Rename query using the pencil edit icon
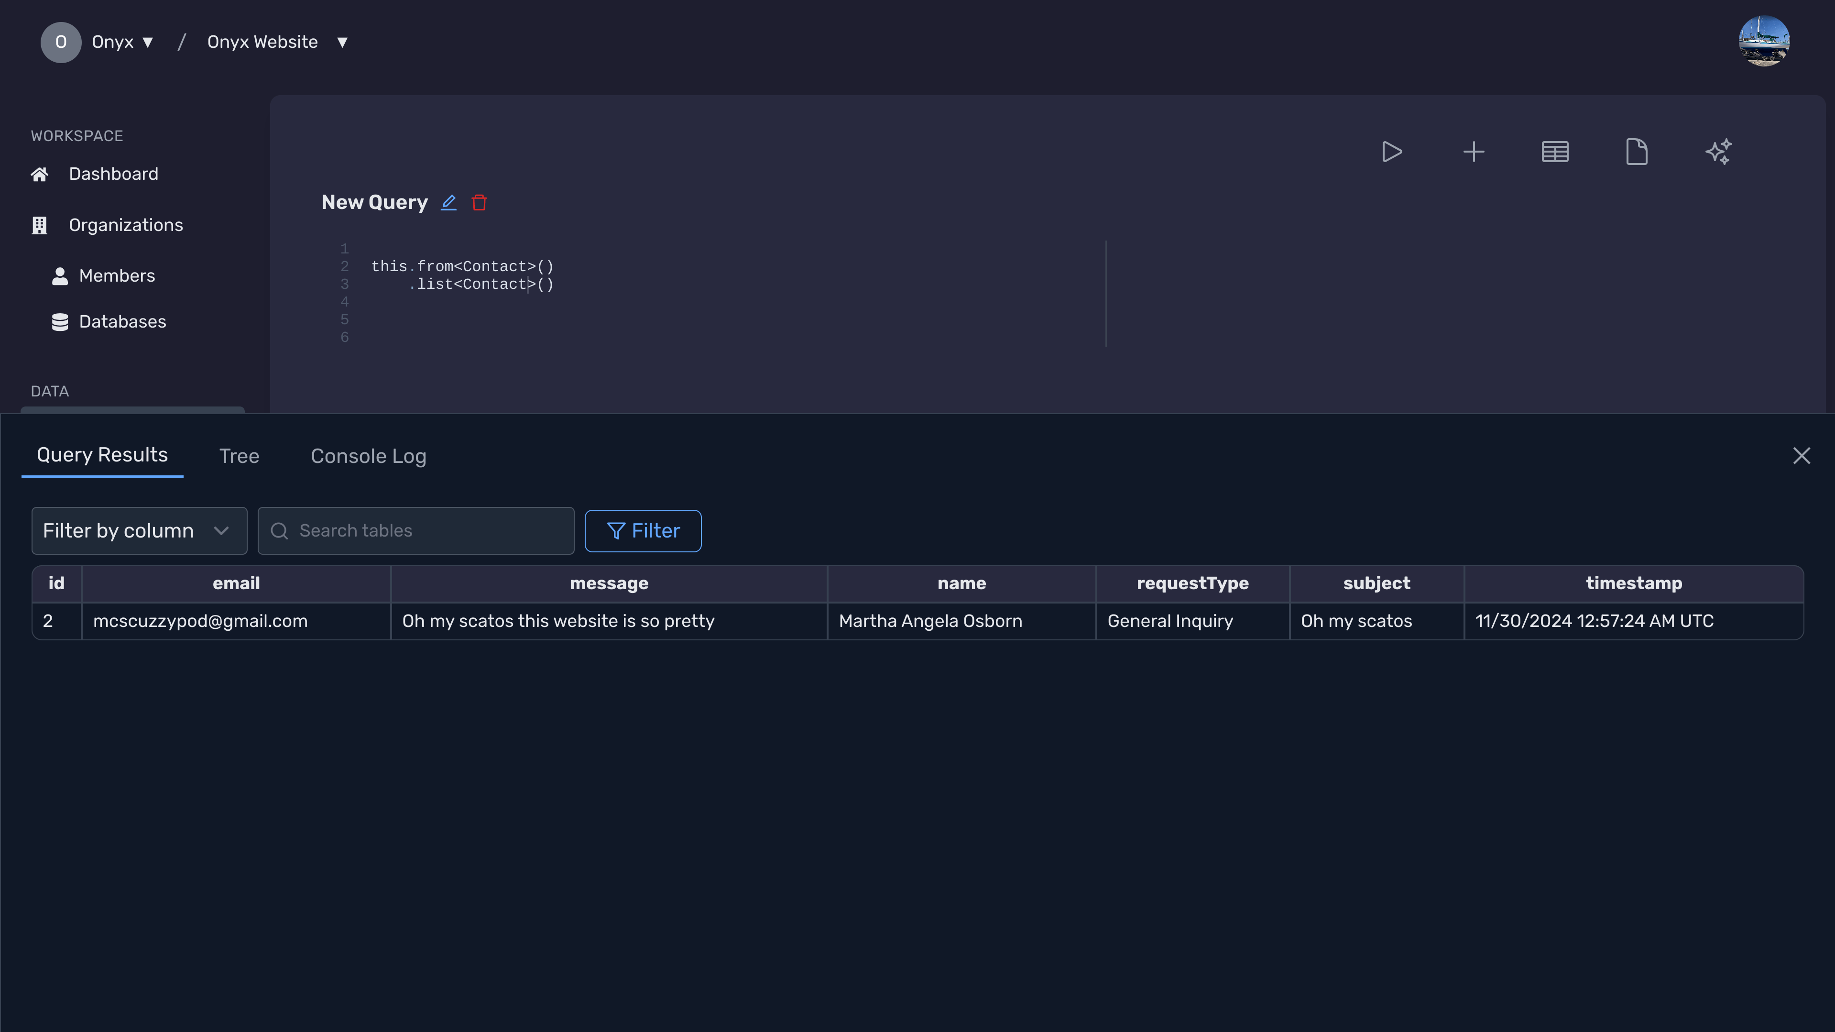 tap(448, 202)
